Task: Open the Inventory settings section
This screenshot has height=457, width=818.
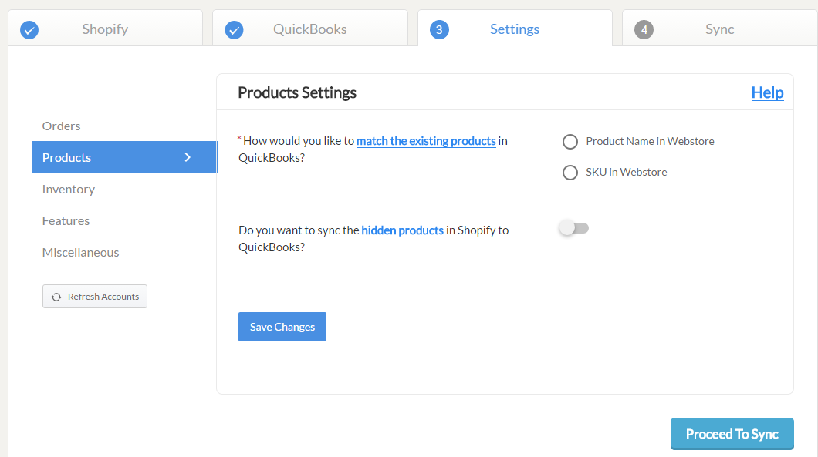Action: point(69,189)
